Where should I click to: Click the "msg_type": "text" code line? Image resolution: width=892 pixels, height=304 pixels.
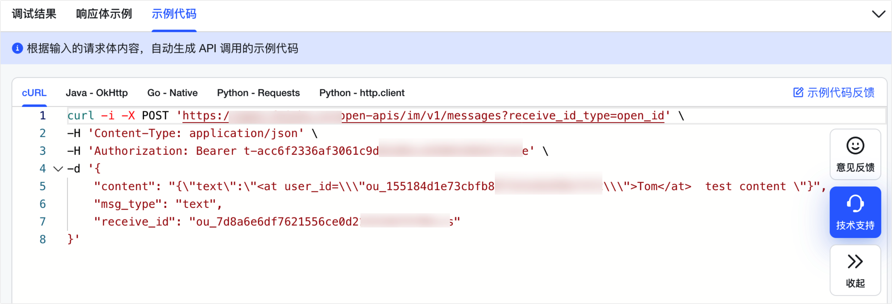tap(158, 204)
